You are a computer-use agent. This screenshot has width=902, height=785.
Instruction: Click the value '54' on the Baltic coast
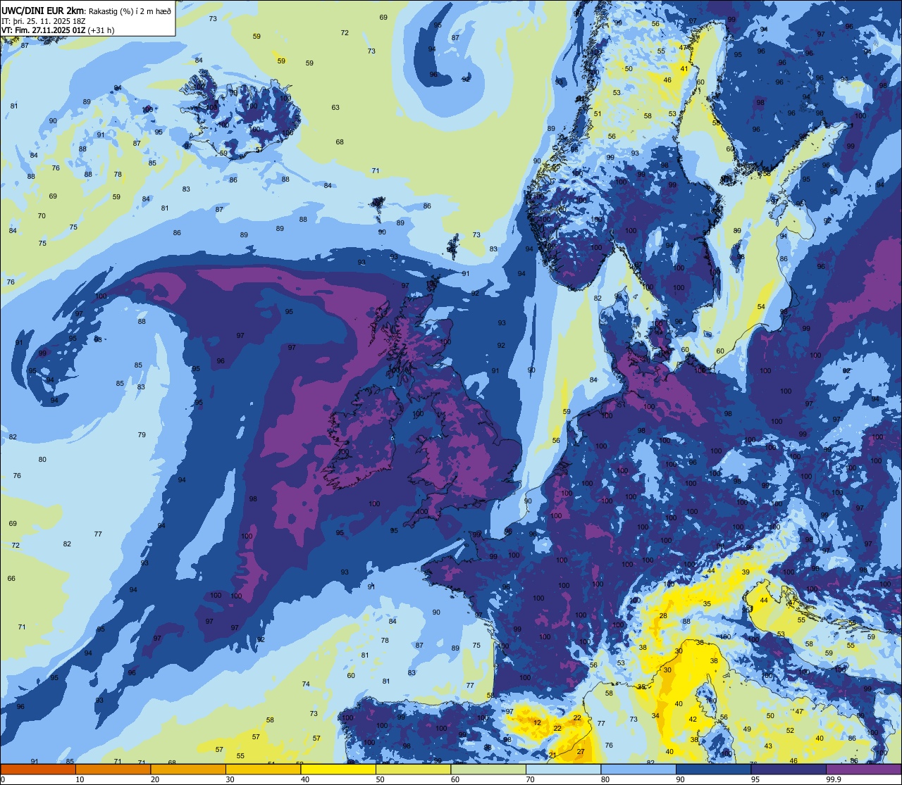[761, 307]
